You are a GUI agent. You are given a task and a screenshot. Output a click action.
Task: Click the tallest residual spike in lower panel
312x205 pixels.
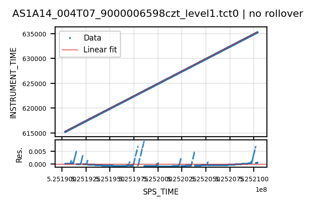pyautogui.click(x=144, y=142)
